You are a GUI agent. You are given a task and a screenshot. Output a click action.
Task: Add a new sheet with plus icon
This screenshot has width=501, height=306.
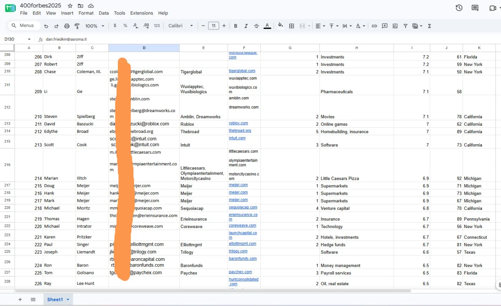(20, 300)
